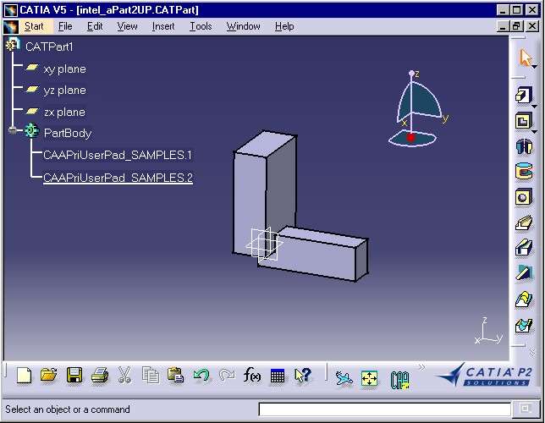
Task: Click the compass z axis handle
Action: (x=412, y=74)
